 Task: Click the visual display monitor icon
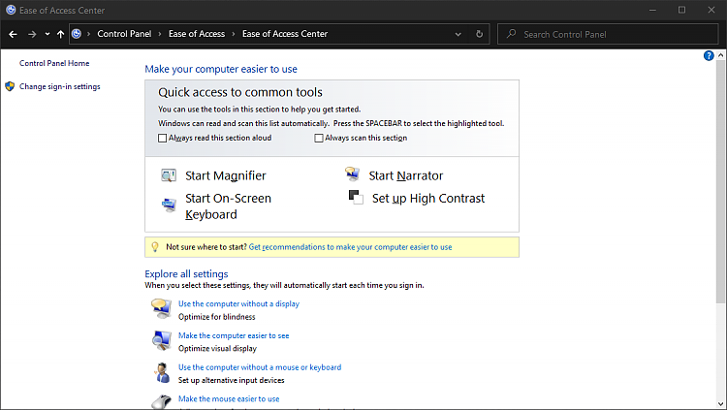click(161, 340)
